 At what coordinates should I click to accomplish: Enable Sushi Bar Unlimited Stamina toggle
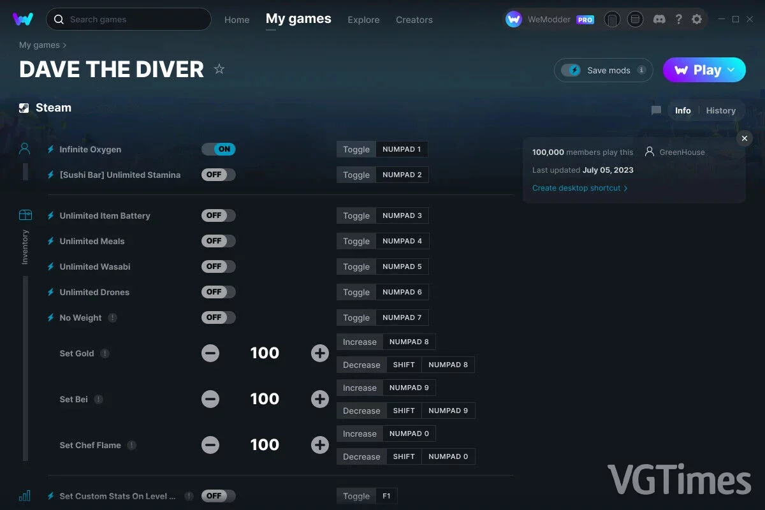219,175
